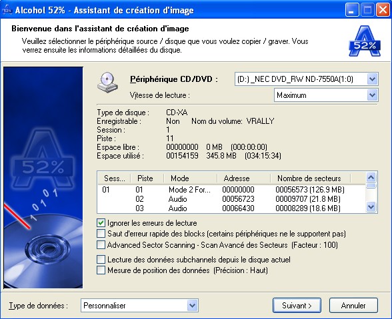The height and width of the screenshot is (319, 392).
Task: Enable 'Mesure de position des données'
Action: tap(101, 270)
